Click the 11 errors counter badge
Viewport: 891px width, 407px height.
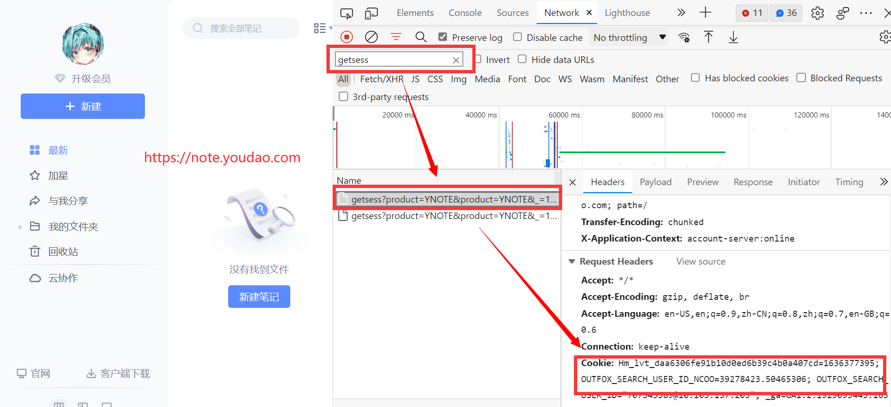tap(752, 13)
